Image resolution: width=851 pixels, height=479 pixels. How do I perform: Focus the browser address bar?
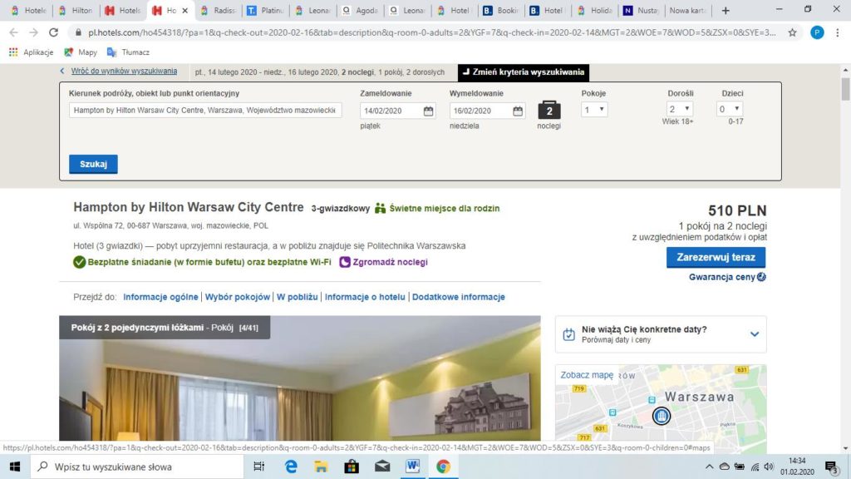[x=431, y=32]
